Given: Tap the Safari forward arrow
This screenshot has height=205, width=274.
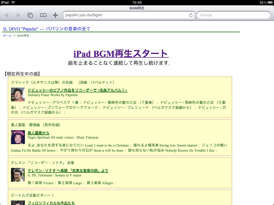Looking at the screenshot, I should [18, 15].
